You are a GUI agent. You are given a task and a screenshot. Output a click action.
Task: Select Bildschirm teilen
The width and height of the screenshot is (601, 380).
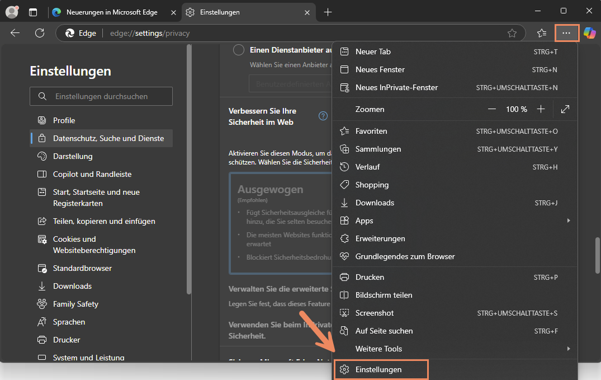point(455,295)
